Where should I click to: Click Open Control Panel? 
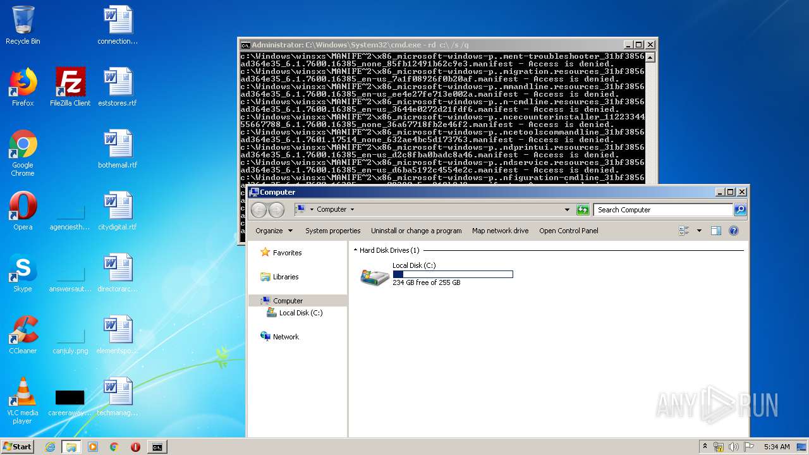[x=569, y=231]
